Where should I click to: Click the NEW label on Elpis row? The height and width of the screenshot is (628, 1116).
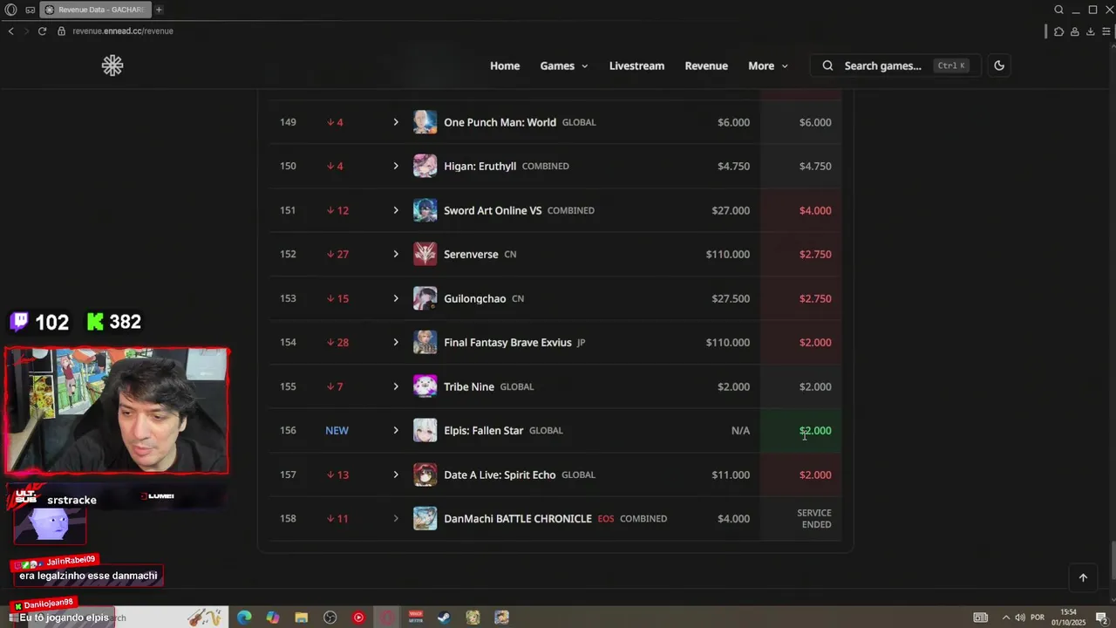(337, 430)
